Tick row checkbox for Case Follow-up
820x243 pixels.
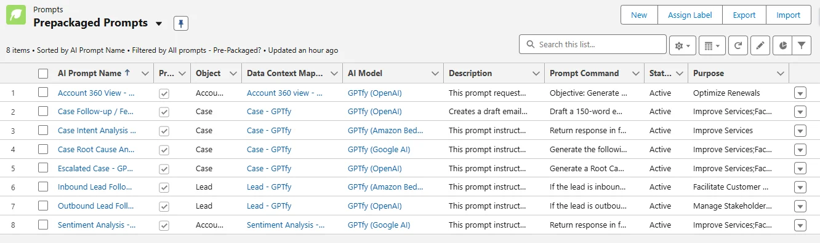tap(43, 112)
